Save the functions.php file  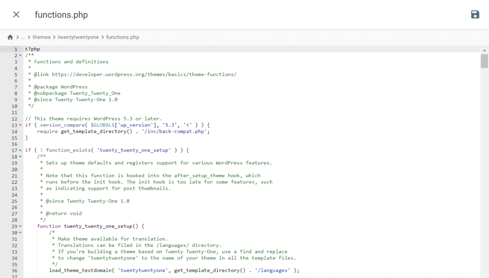coord(475,14)
